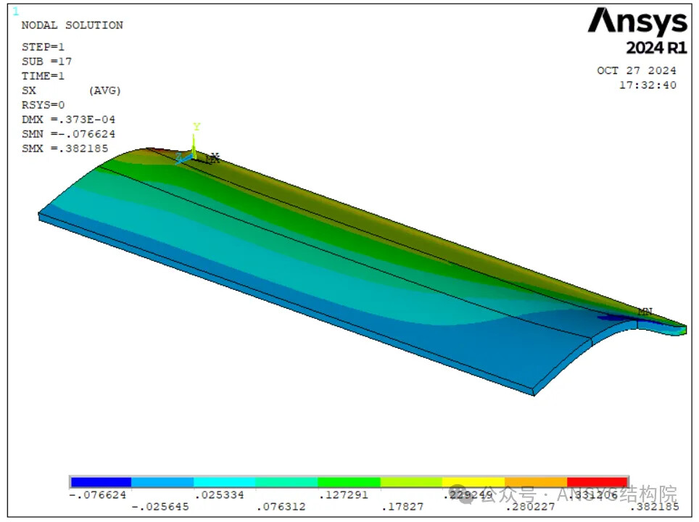Click the SX (AVG) stress label

point(71,91)
